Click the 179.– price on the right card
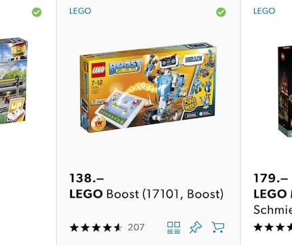292x245 pixels. pos(271,178)
